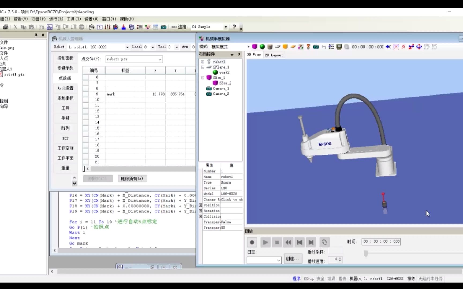Click the 删除所有(A) delete all button
This screenshot has height=289, width=463.
[x=132, y=179]
